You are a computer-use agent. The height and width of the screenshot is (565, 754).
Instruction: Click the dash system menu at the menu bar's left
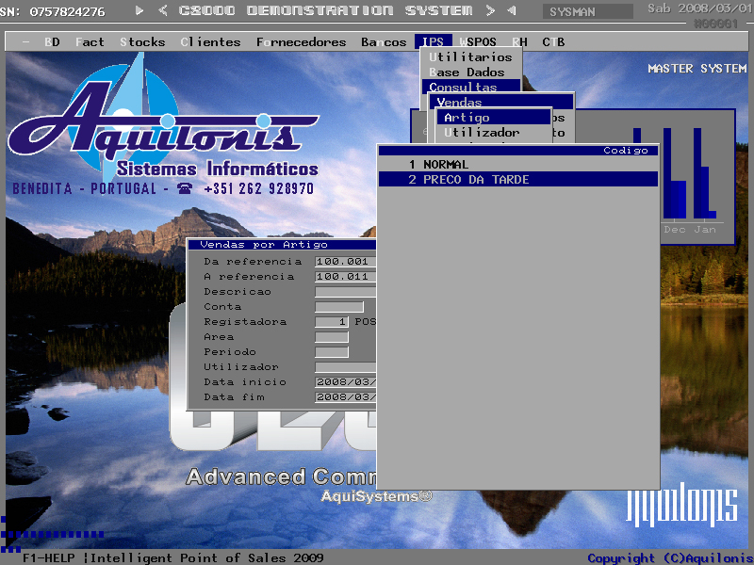tap(25, 42)
